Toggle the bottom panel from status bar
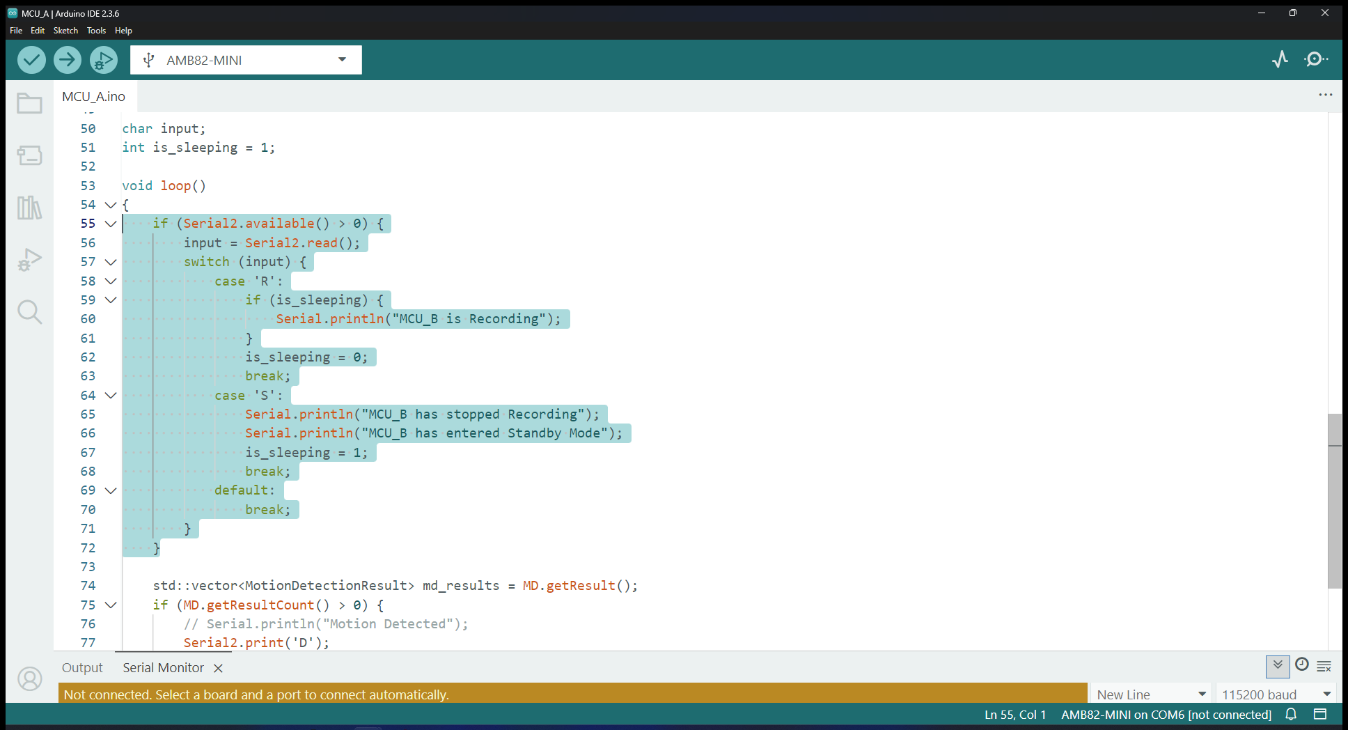Image resolution: width=1348 pixels, height=730 pixels. [x=1320, y=714]
